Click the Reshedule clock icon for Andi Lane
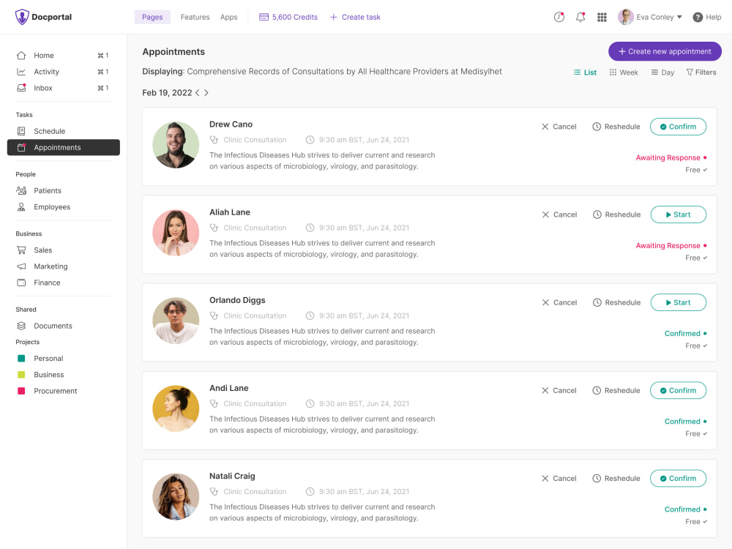The image size is (732, 549). pyautogui.click(x=597, y=390)
